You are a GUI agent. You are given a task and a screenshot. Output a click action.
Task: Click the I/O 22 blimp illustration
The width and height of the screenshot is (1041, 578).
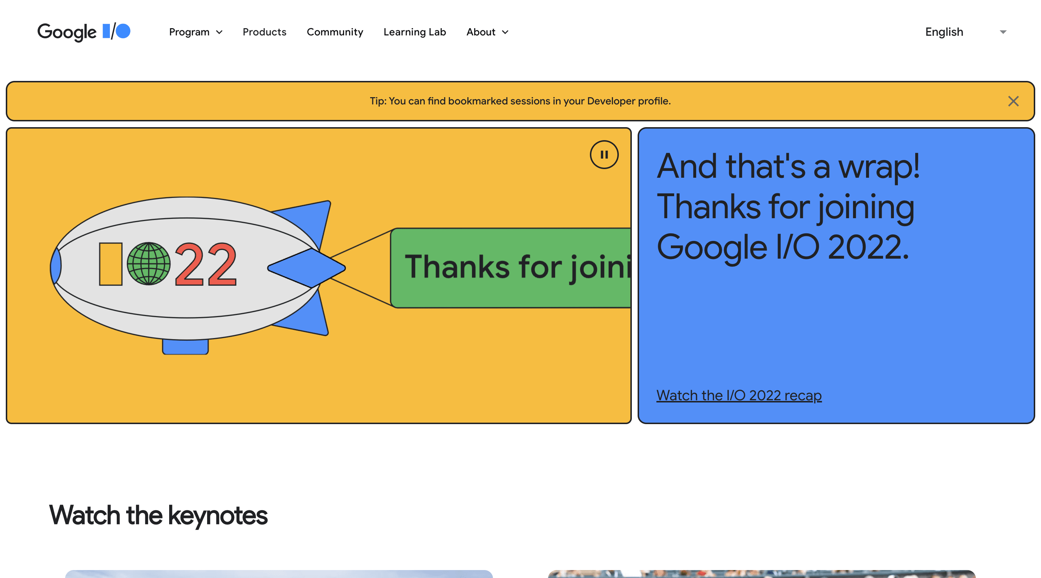click(x=186, y=269)
